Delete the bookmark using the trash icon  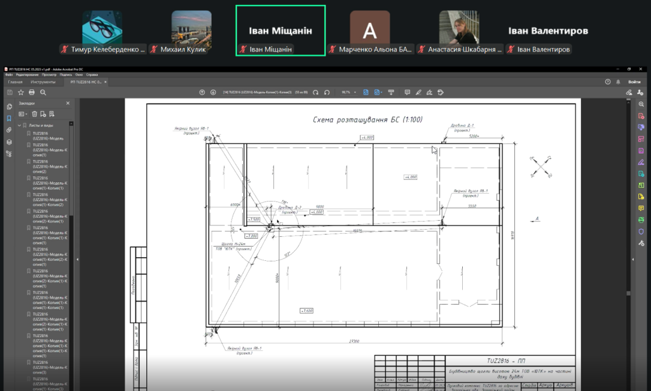point(34,114)
